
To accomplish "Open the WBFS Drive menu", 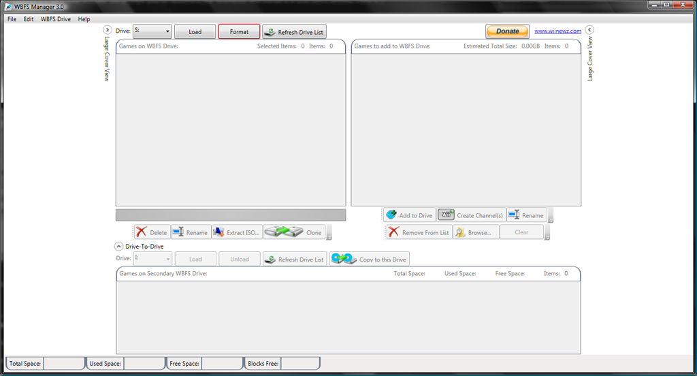I will (x=56, y=19).
